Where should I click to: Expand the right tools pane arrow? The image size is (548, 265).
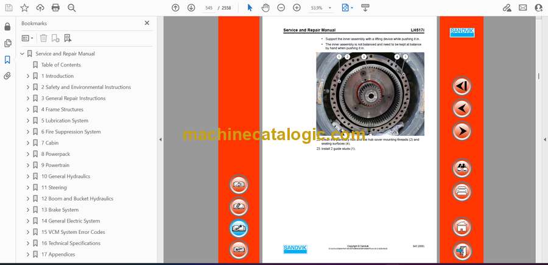[544, 140]
